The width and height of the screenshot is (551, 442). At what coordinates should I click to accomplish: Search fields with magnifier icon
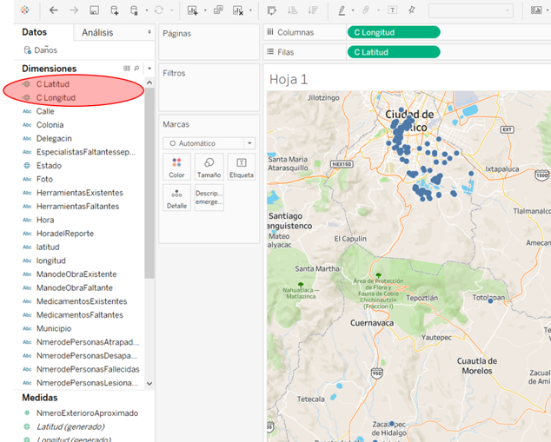click(x=136, y=68)
